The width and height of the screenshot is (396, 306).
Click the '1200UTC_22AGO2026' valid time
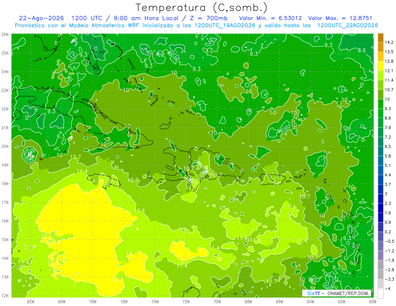(347, 25)
